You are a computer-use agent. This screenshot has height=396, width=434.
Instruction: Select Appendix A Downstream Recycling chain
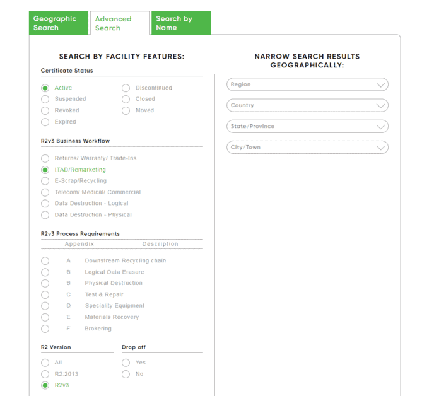pos(45,261)
